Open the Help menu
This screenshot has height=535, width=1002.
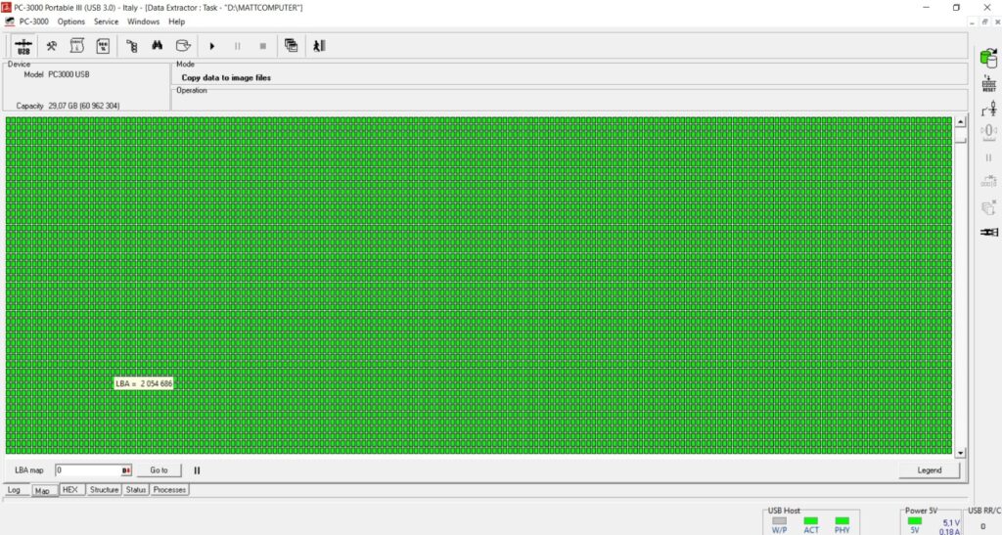click(176, 22)
